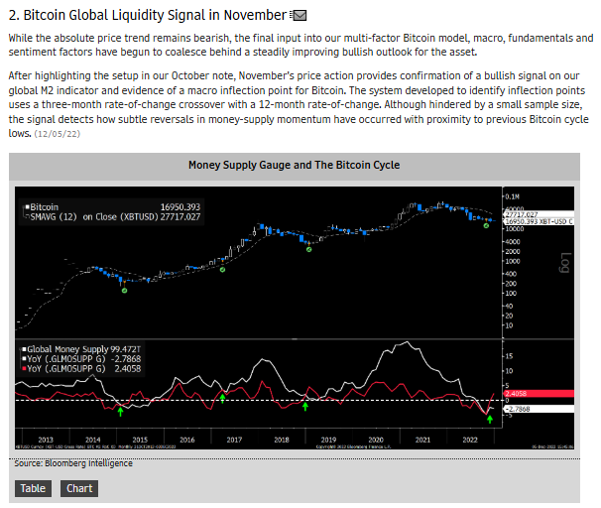This screenshot has width=601, height=508.
Task: Click the Source: Bloomberg Intelligence text
Action: [73, 463]
